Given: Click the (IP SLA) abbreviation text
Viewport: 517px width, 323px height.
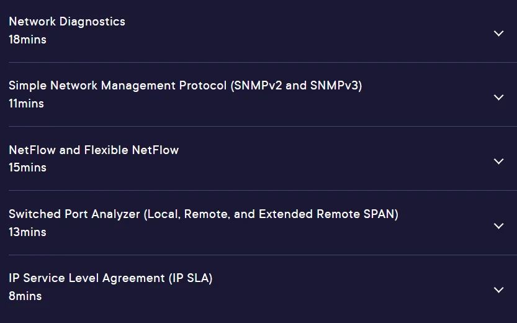Looking at the screenshot, I should point(191,278).
